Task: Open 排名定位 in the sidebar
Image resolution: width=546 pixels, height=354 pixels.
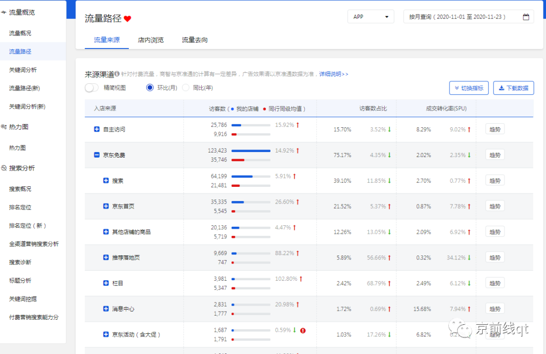Action: pyautogui.click(x=20, y=208)
